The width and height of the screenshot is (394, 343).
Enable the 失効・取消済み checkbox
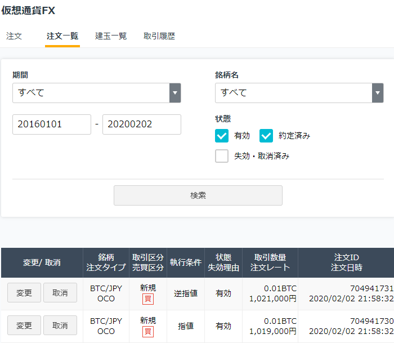[x=222, y=156]
